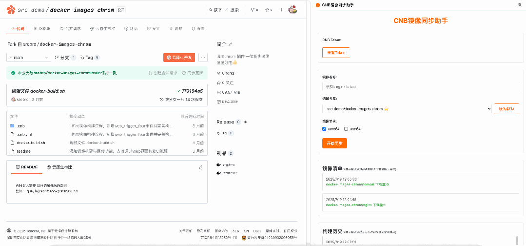Viewport: 526px width, 246px height.
Task: Click Tag 0 under Release
Action: pyautogui.click(x=225, y=133)
